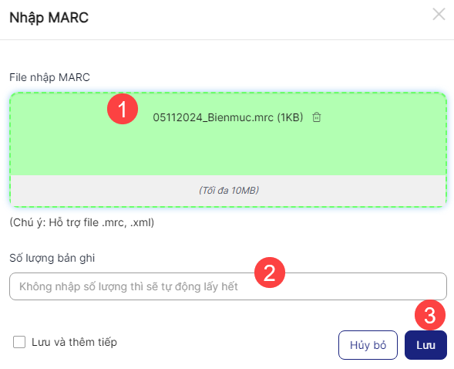Click the red step 3 marker
The image size is (454, 369).
pos(430,315)
